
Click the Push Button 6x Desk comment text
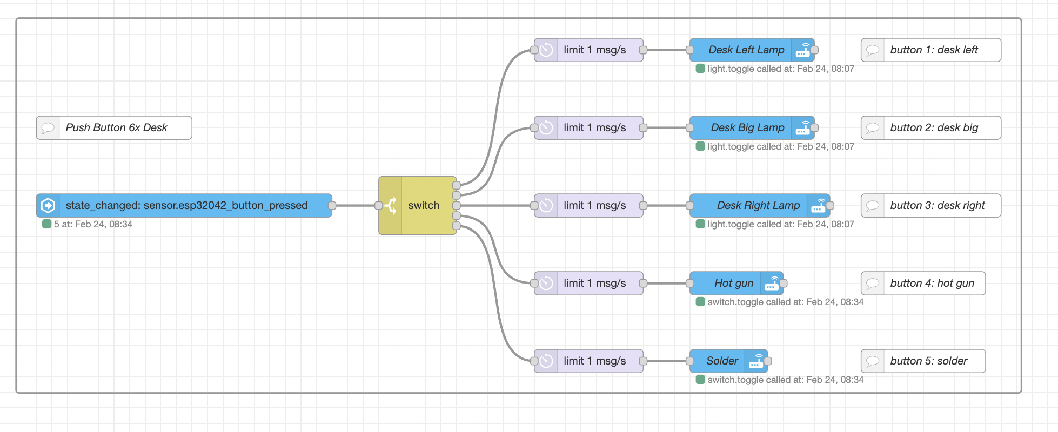pos(116,127)
